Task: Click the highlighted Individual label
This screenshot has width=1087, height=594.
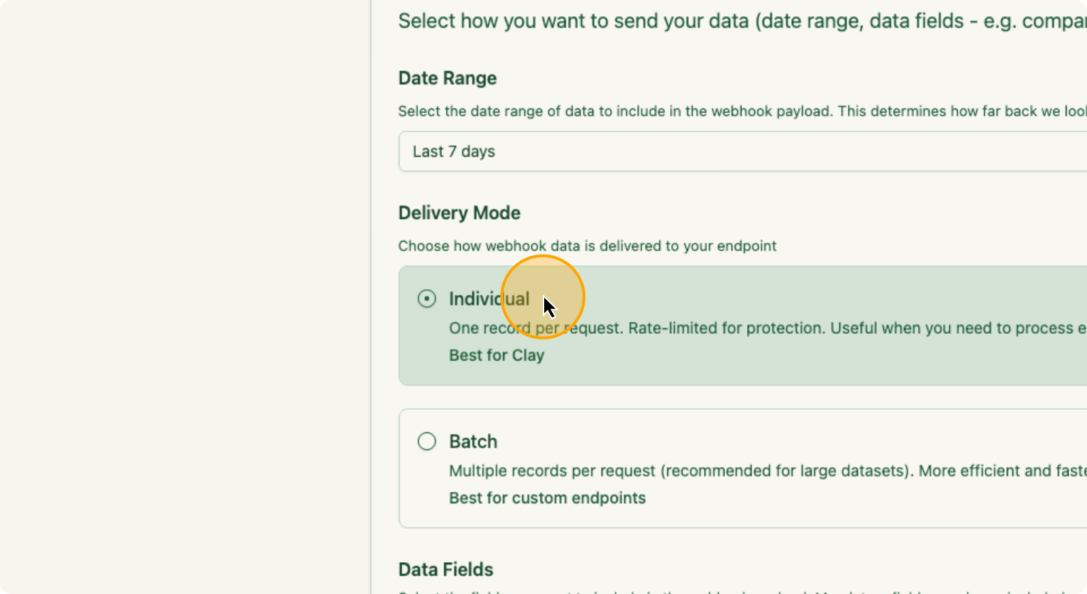Action: [490, 298]
